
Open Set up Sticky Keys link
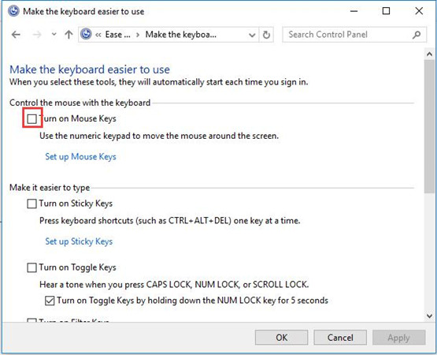[79, 241]
